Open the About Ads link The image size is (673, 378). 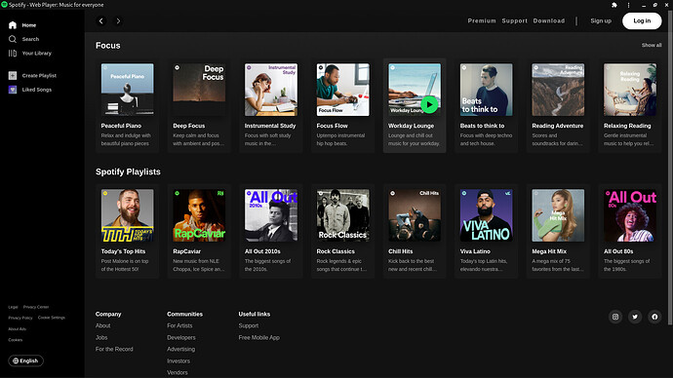(18, 328)
